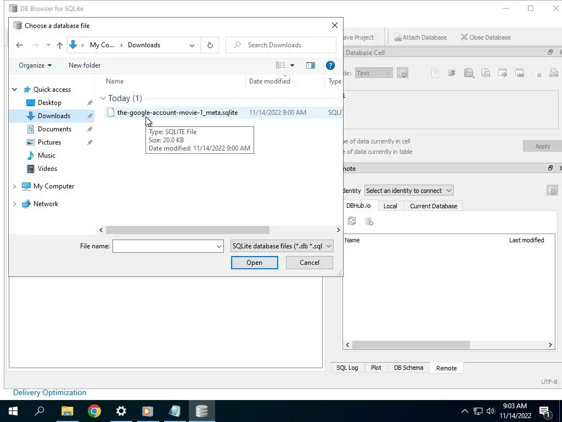The height and width of the screenshot is (422, 562).
Task: Open Google Chrome from taskbar
Action: pyautogui.click(x=94, y=411)
